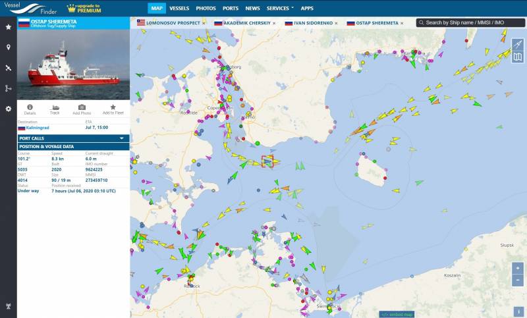Screen dimensions: 527x318
Task: Open the APPS menu
Action: click(307, 9)
